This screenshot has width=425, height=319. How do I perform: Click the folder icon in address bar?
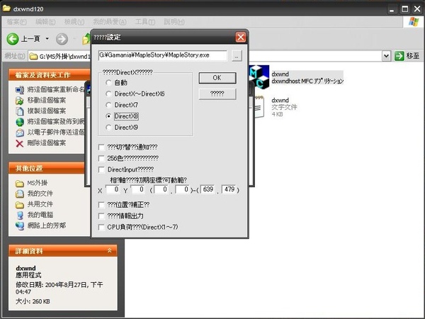[33, 56]
